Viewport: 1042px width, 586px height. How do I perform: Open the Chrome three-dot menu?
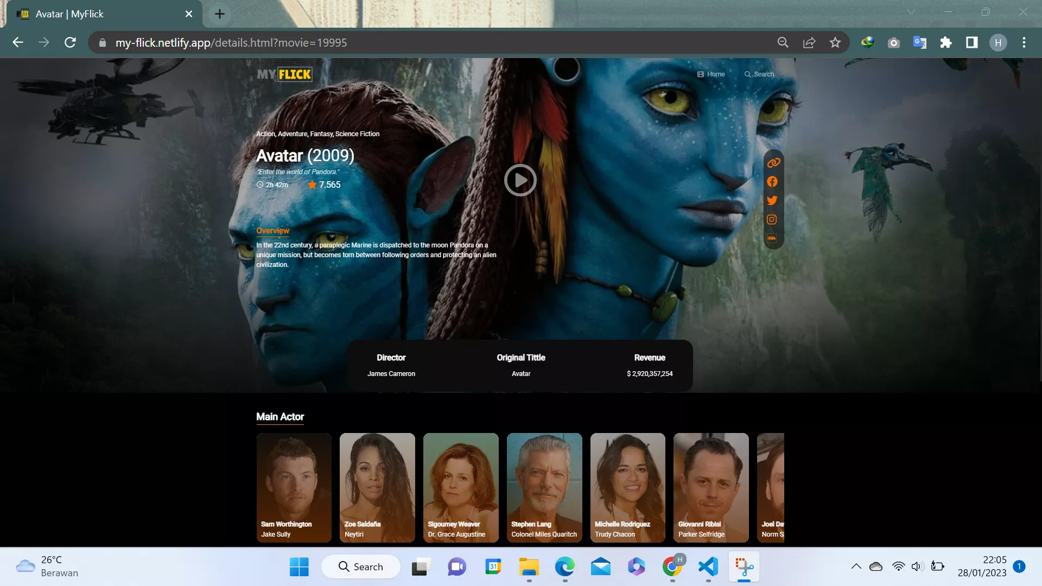click(1024, 42)
